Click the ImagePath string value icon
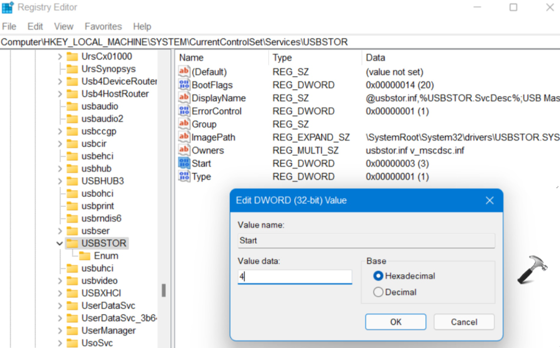Viewport: 560px width, 348px height. tap(184, 137)
